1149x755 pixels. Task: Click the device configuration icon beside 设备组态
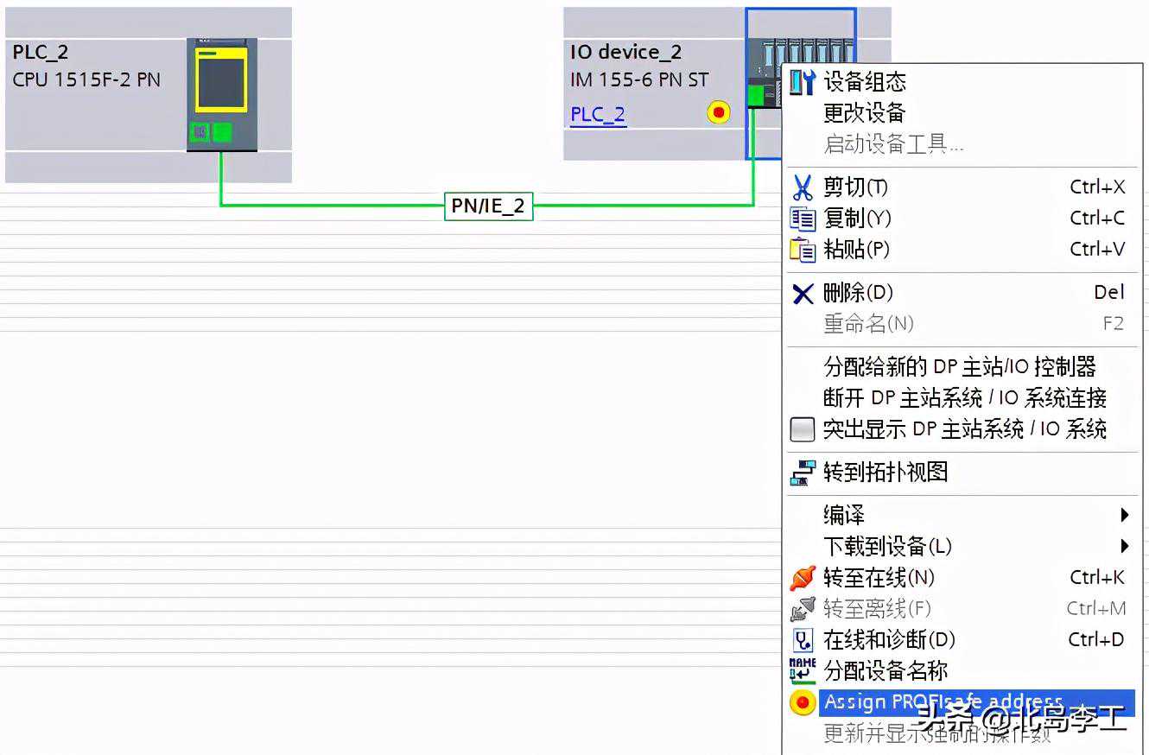803,82
